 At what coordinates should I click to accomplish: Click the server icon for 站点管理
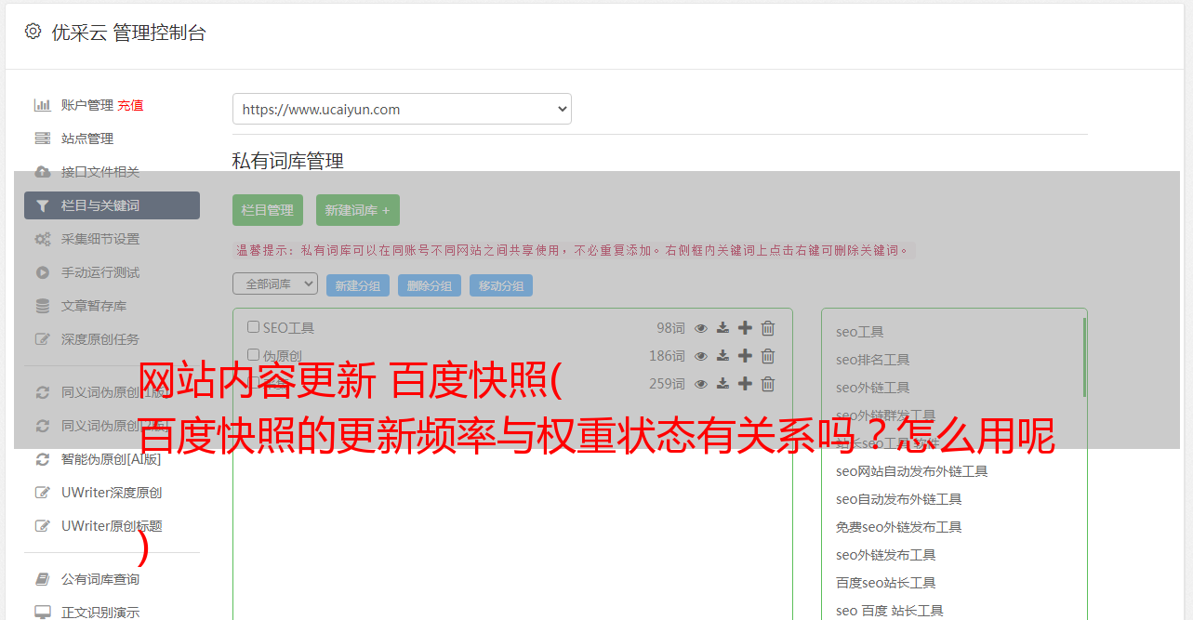click(x=42, y=139)
